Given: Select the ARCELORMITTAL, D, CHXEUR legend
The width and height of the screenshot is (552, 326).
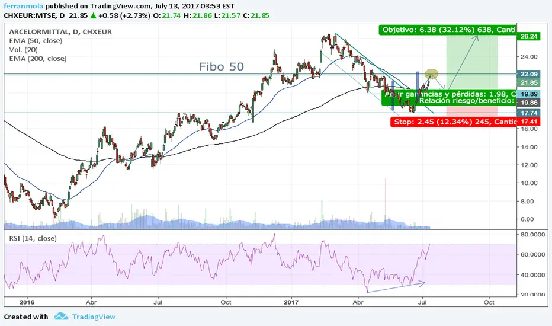Looking at the screenshot, I should click(x=60, y=32).
